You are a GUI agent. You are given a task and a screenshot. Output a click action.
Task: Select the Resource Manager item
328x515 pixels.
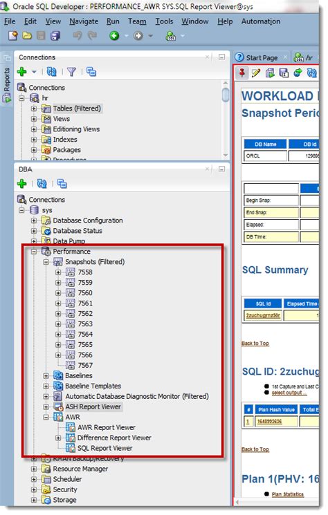click(80, 469)
